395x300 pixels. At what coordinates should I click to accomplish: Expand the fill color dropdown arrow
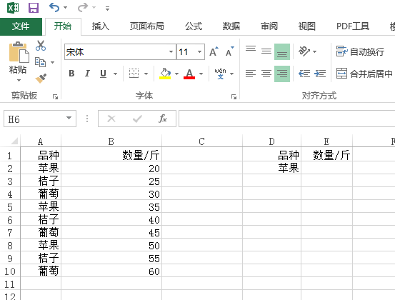(176, 74)
